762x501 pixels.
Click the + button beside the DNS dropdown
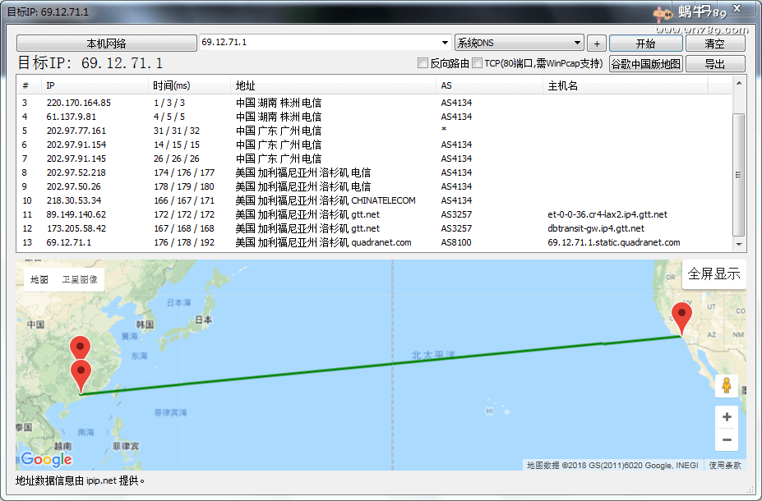point(595,42)
